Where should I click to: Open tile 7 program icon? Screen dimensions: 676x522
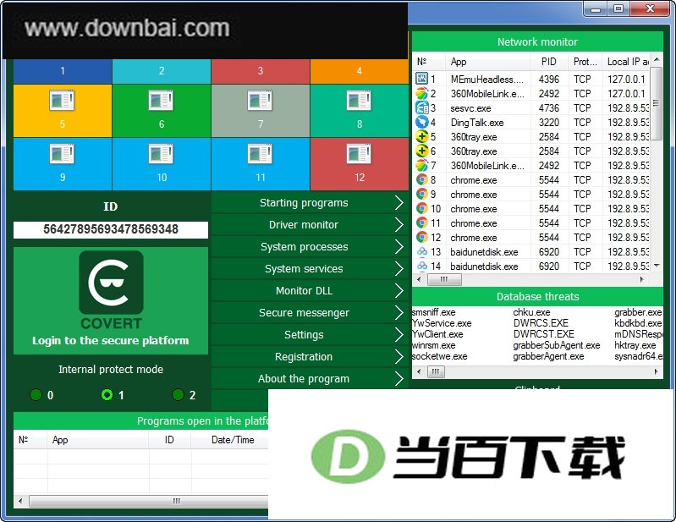[x=260, y=101]
